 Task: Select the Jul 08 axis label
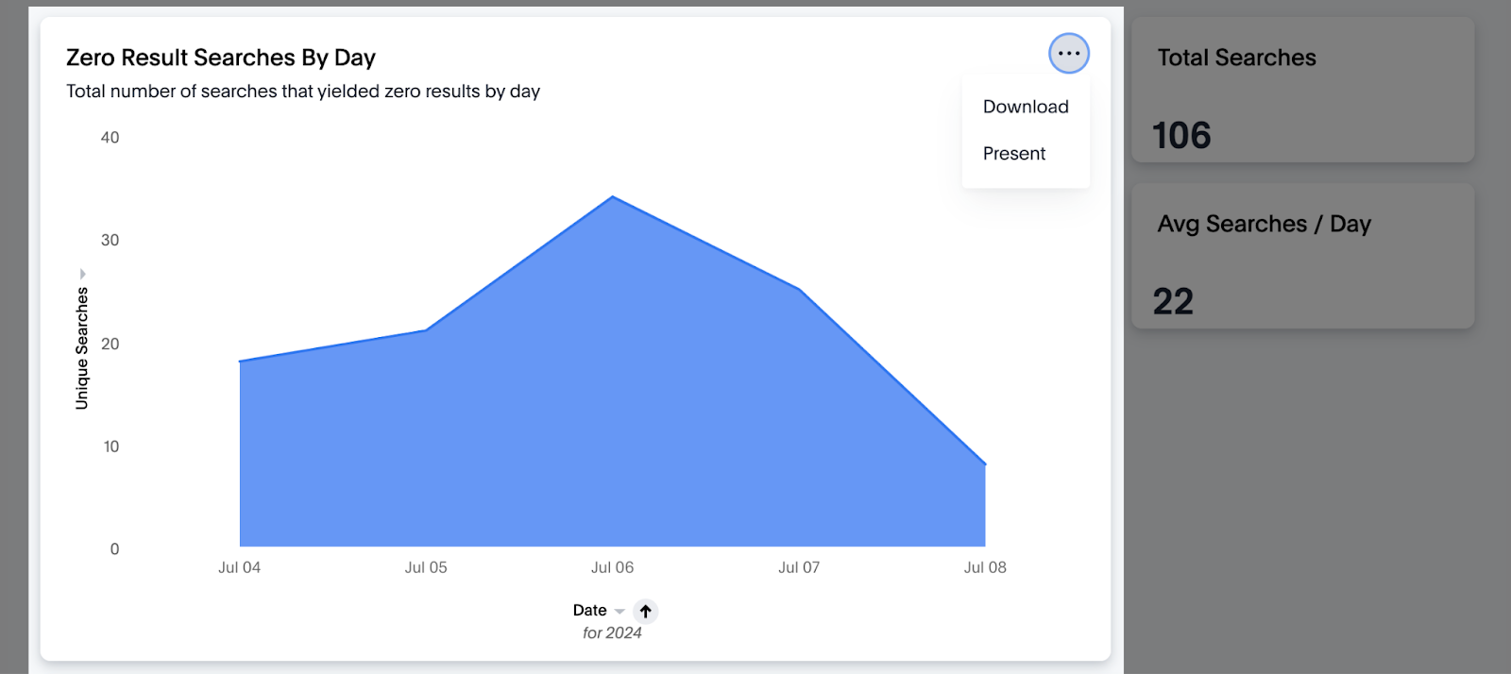(985, 567)
